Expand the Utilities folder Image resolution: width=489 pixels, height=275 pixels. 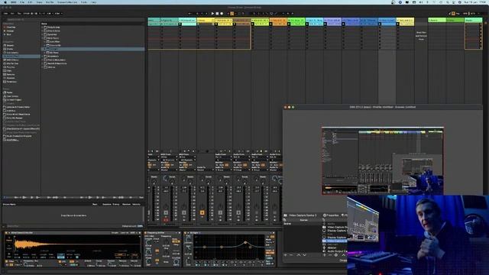point(43,67)
